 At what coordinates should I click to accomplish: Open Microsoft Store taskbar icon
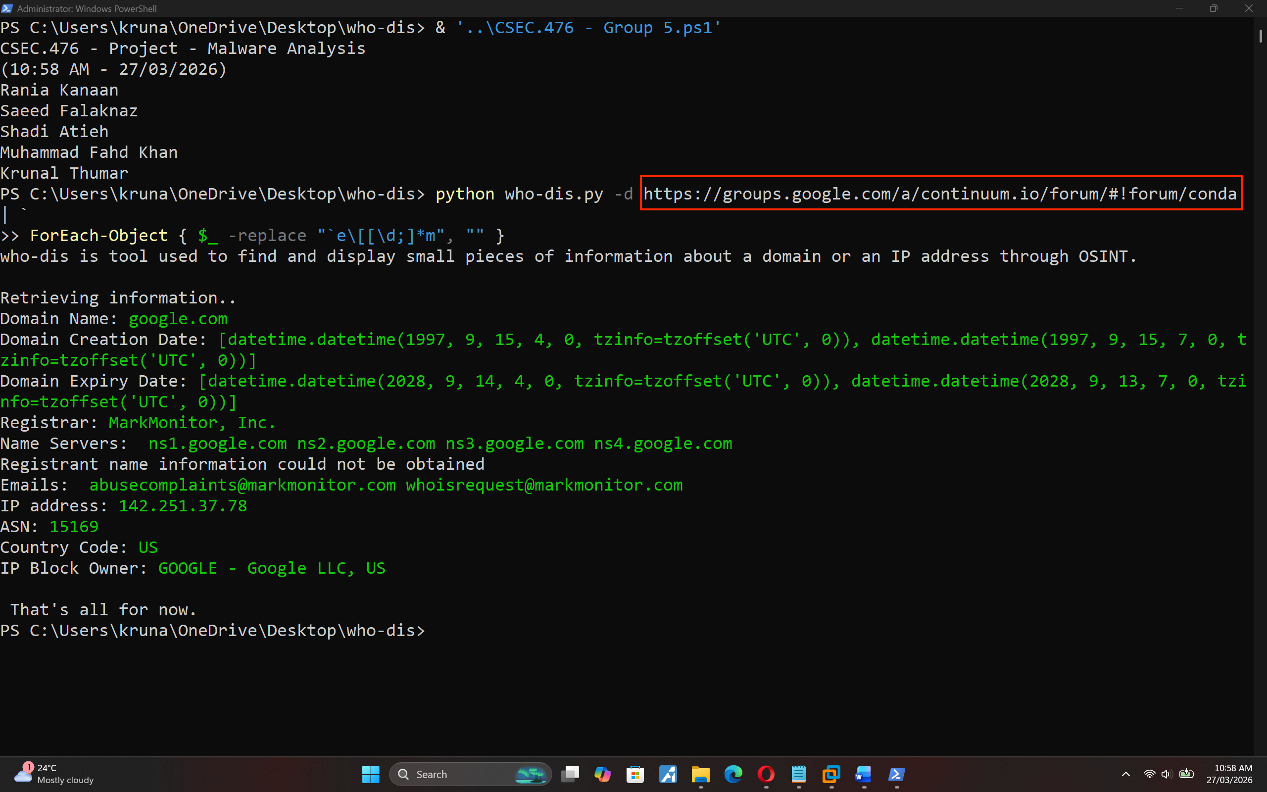point(635,774)
